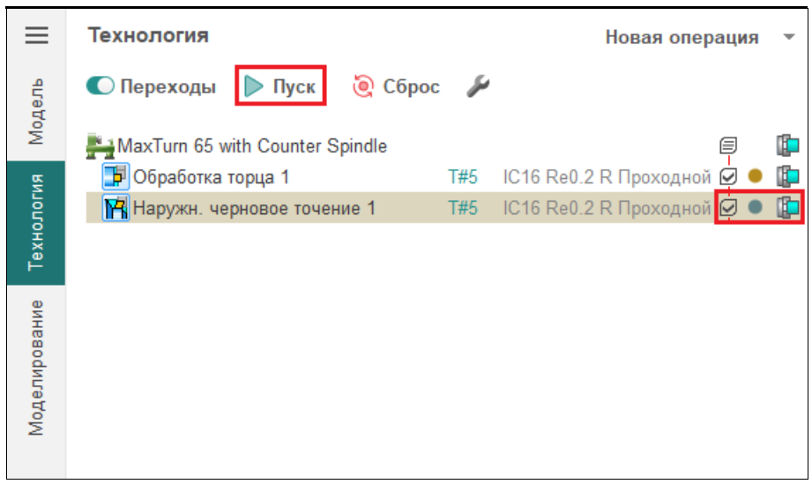Image resolution: width=812 pixels, height=484 pixels.
Task: Uncheck the checkbox for Наружн. черновое точение 1
Action: pos(728,208)
